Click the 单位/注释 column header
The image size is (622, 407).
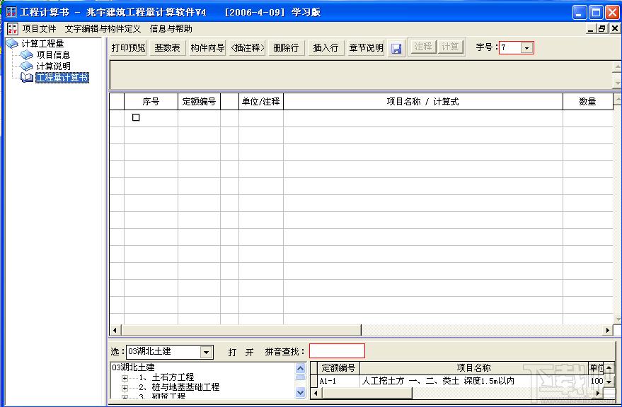[260, 102]
